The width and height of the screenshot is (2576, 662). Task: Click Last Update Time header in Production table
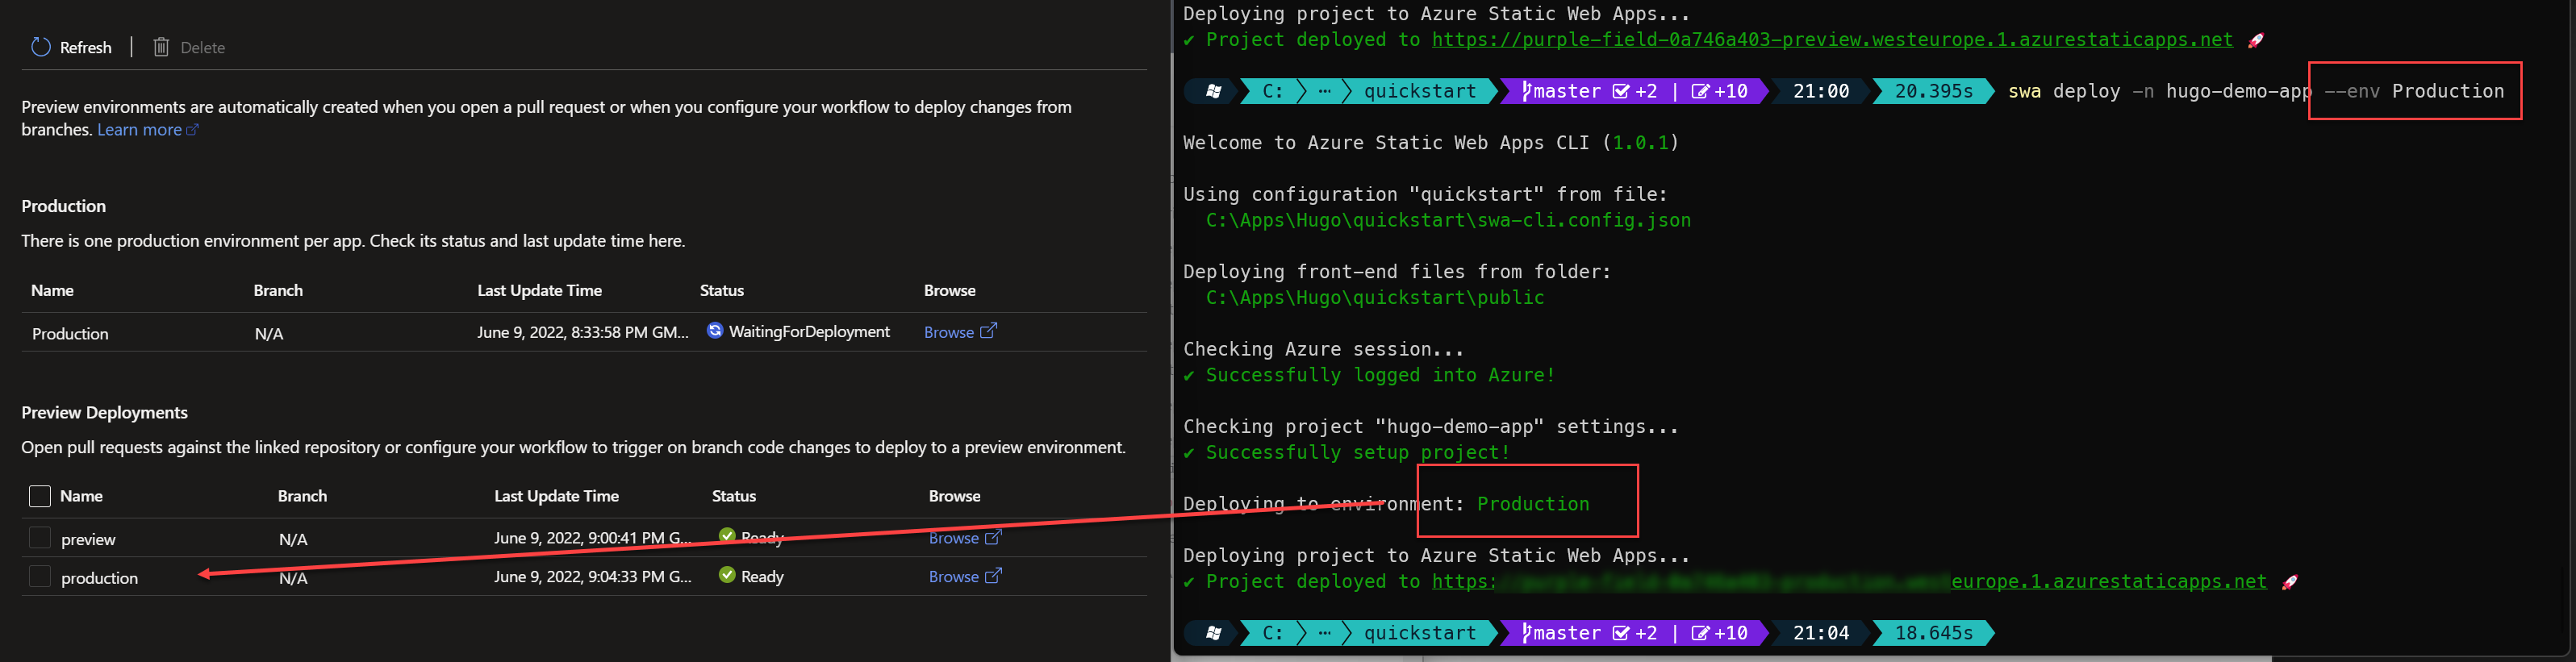tap(539, 290)
